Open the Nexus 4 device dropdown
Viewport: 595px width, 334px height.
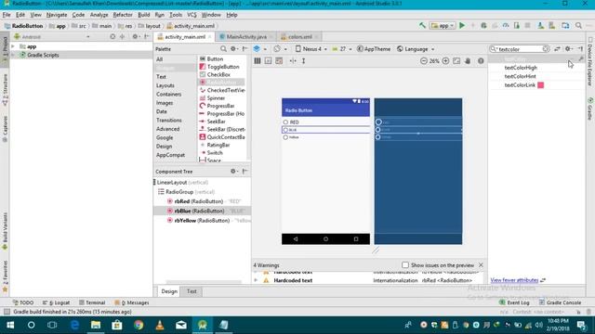(x=311, y=49)
